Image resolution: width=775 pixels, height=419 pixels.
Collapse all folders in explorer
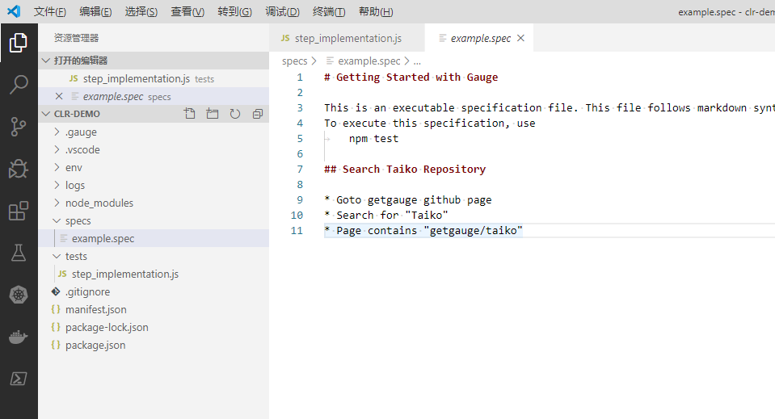tap(258, 114)
